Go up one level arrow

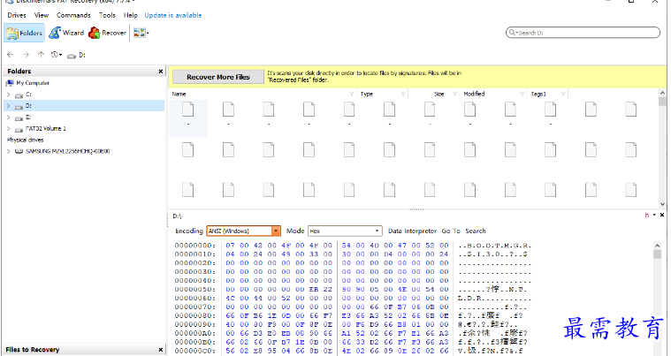41,55
